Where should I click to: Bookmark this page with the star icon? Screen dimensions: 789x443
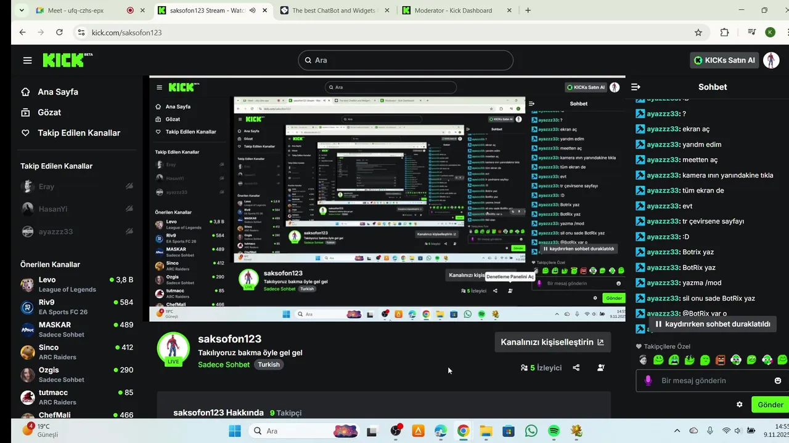tap(698, 32)
